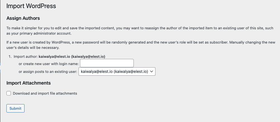280x122 pixels.
Task: Click the 'Download and import file attachments' label
Action: tap(45, 94)
